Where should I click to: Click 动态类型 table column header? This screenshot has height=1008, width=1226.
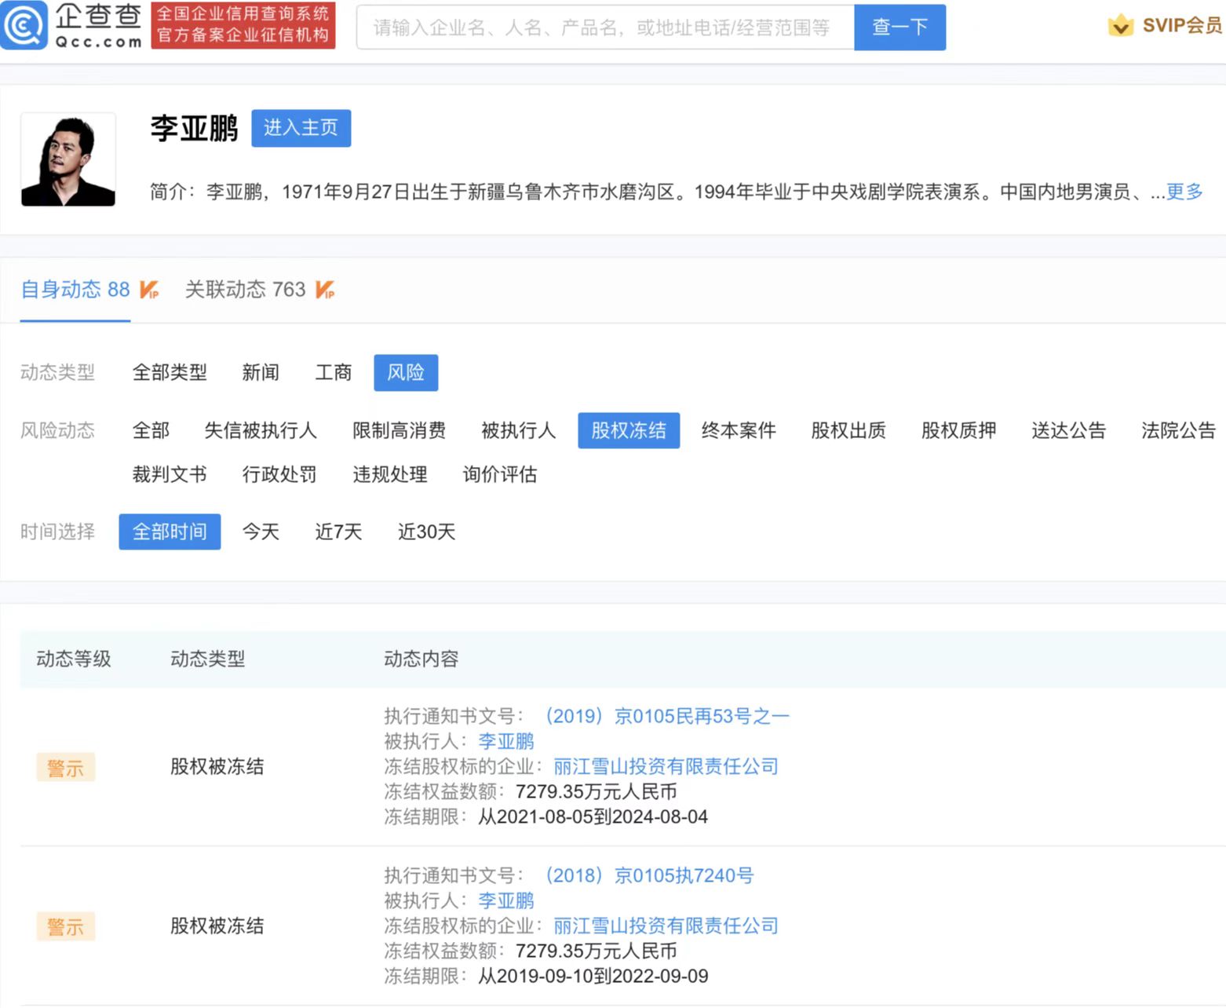(208, 659)
